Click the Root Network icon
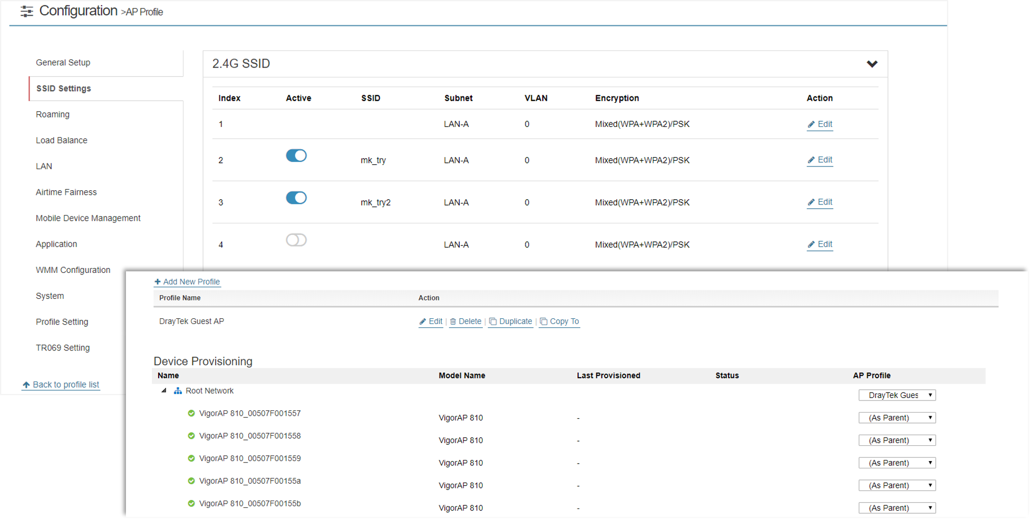 (x=178, y=391)
